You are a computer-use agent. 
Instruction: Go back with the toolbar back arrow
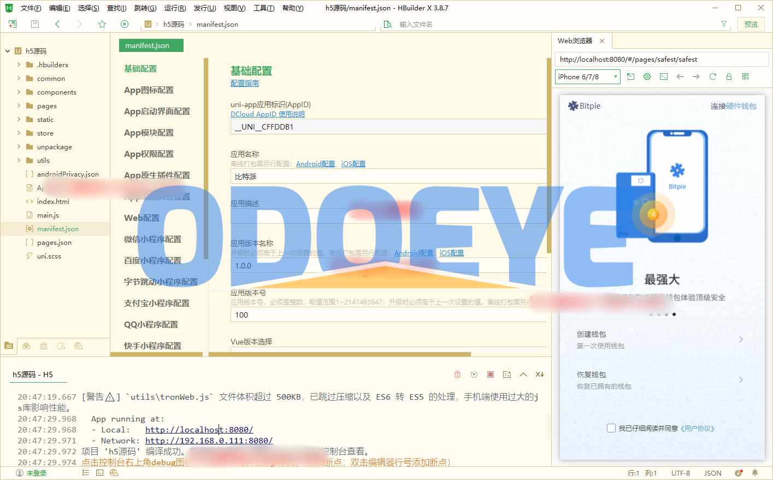coord(57,24)
